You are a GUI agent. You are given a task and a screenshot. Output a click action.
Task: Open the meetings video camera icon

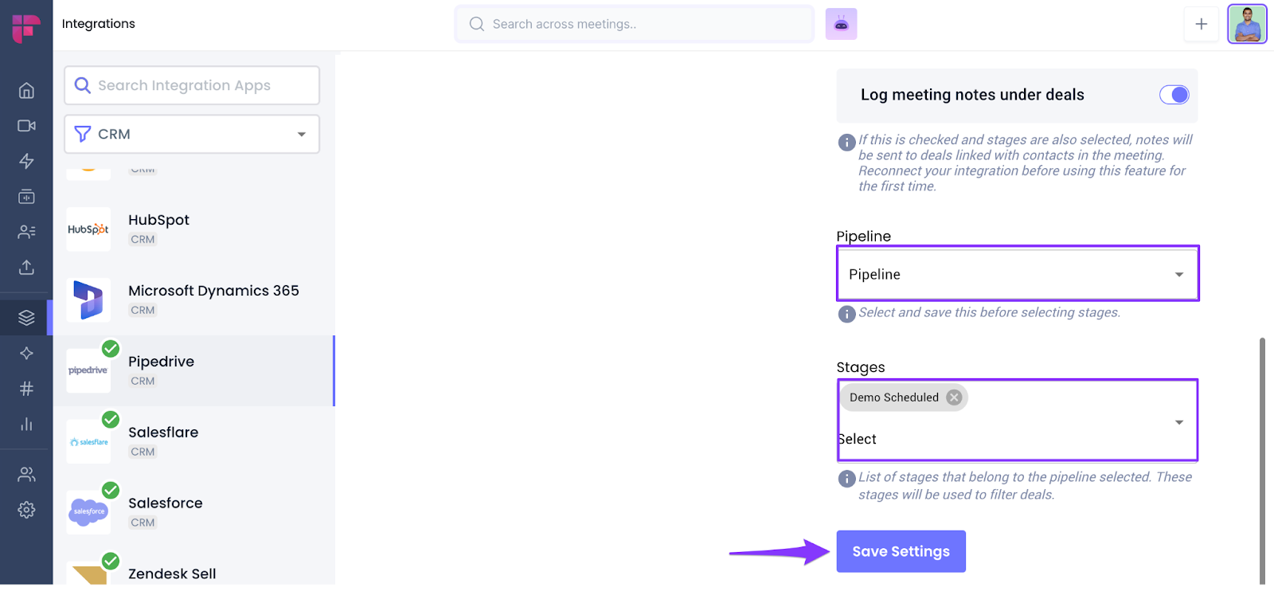click(x=26, y=126)
